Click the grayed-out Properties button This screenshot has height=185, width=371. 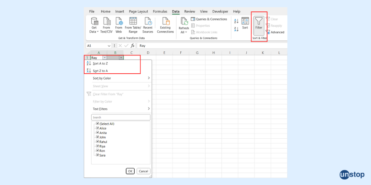tap(200, 26)
